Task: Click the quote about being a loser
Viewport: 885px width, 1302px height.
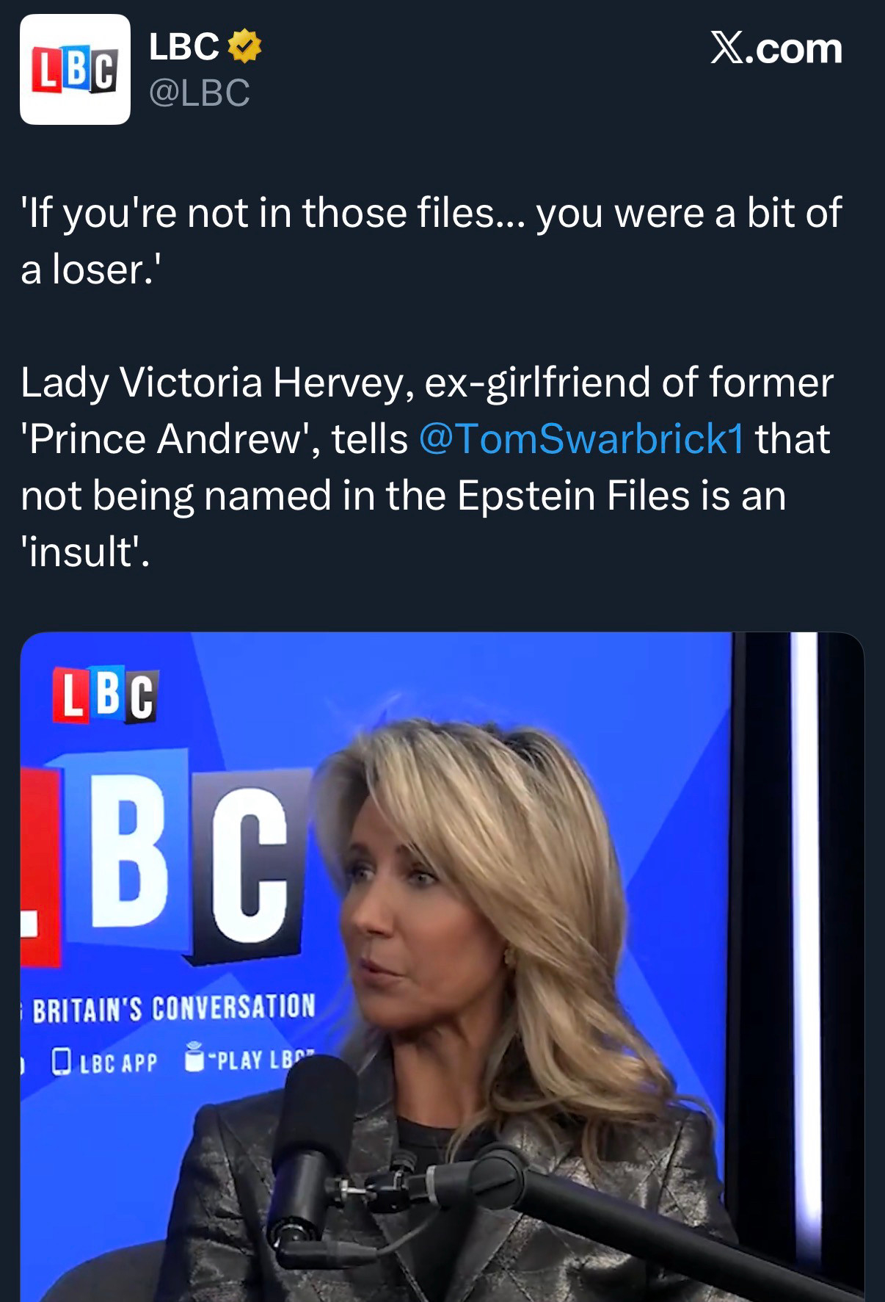Action: [430, 241]
